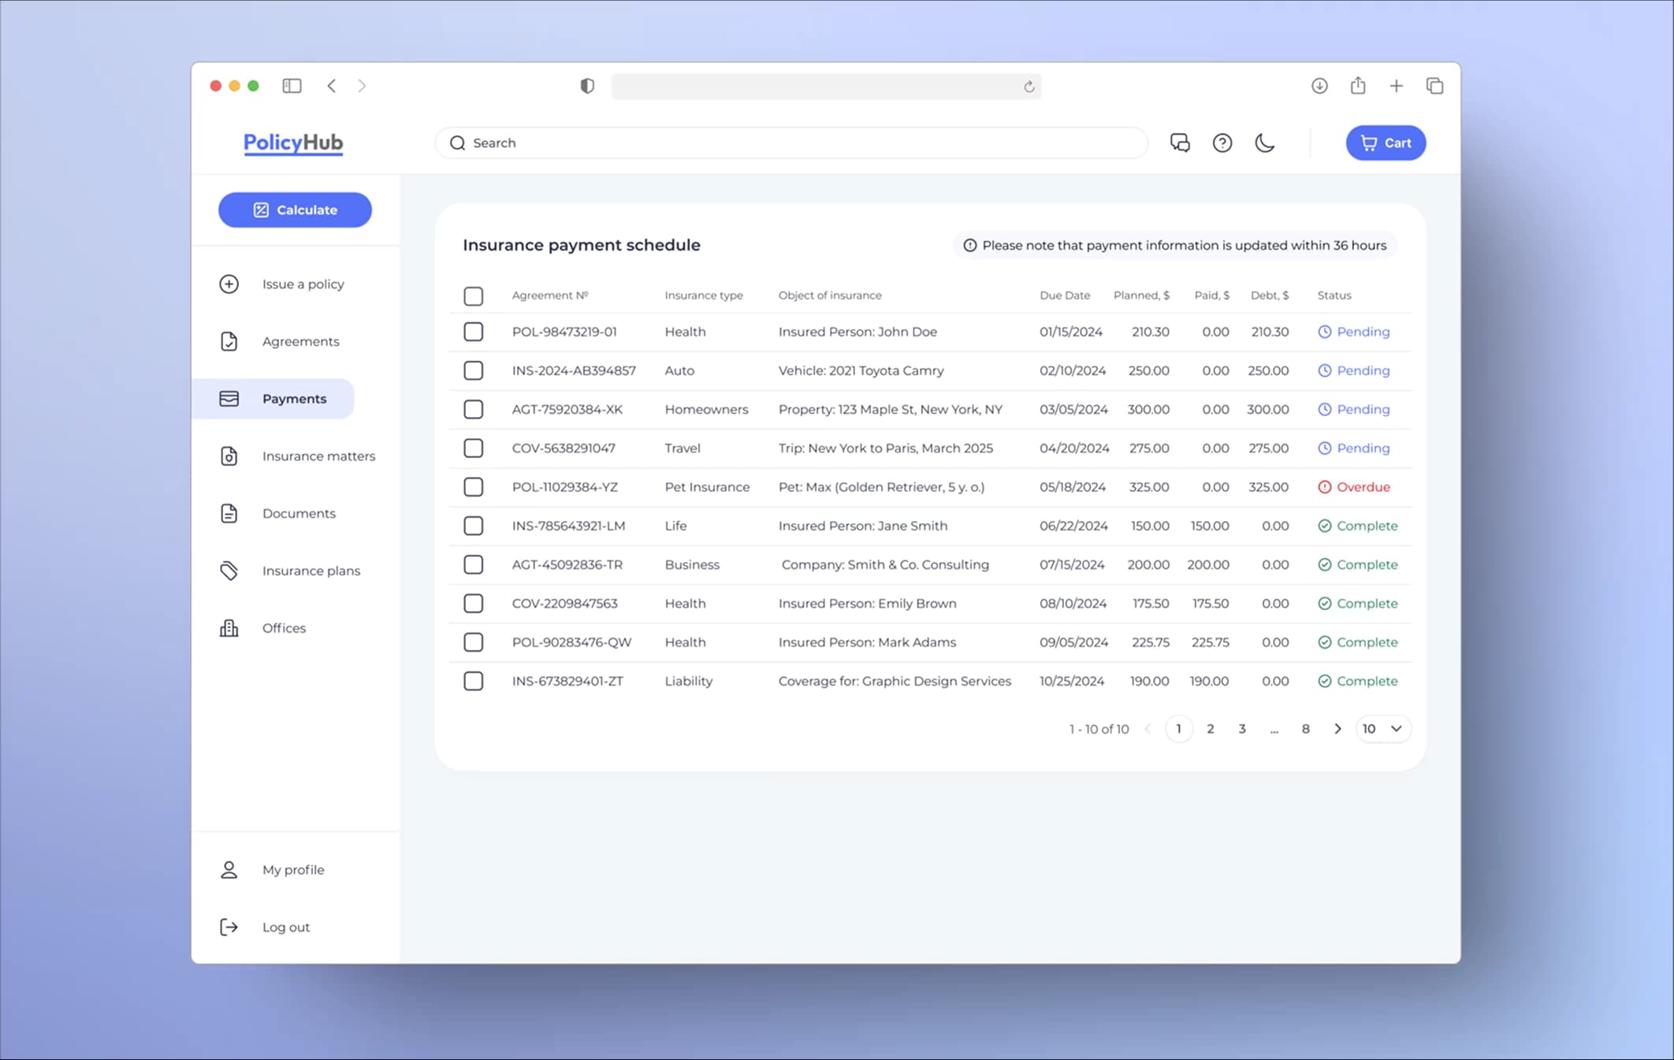Click the Calculate button

coord(295,210)
